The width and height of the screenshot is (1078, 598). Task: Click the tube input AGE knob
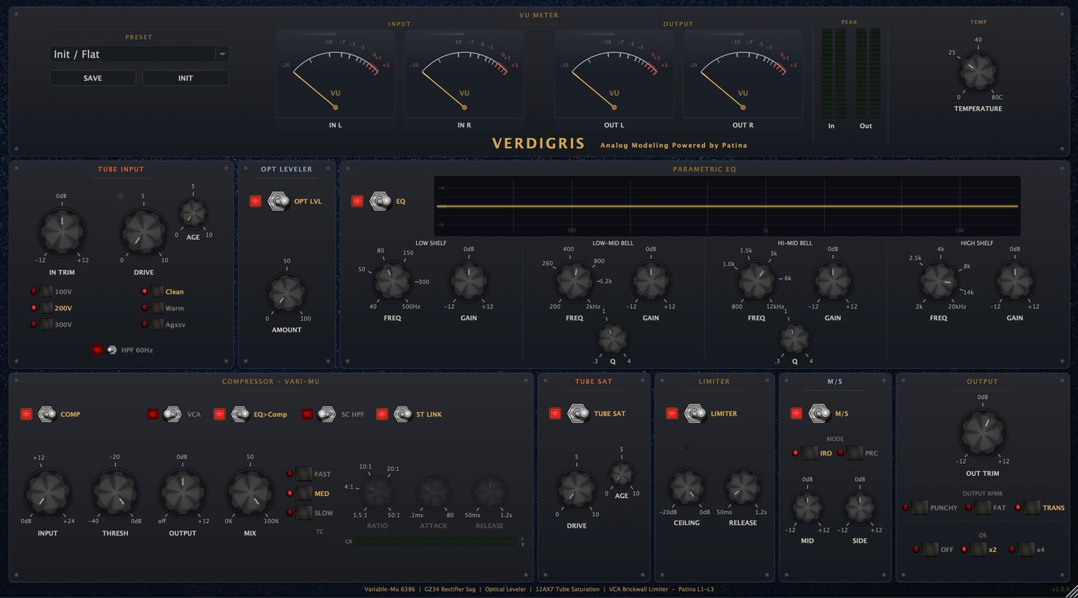pyautogui.click(x=193, y=213)
